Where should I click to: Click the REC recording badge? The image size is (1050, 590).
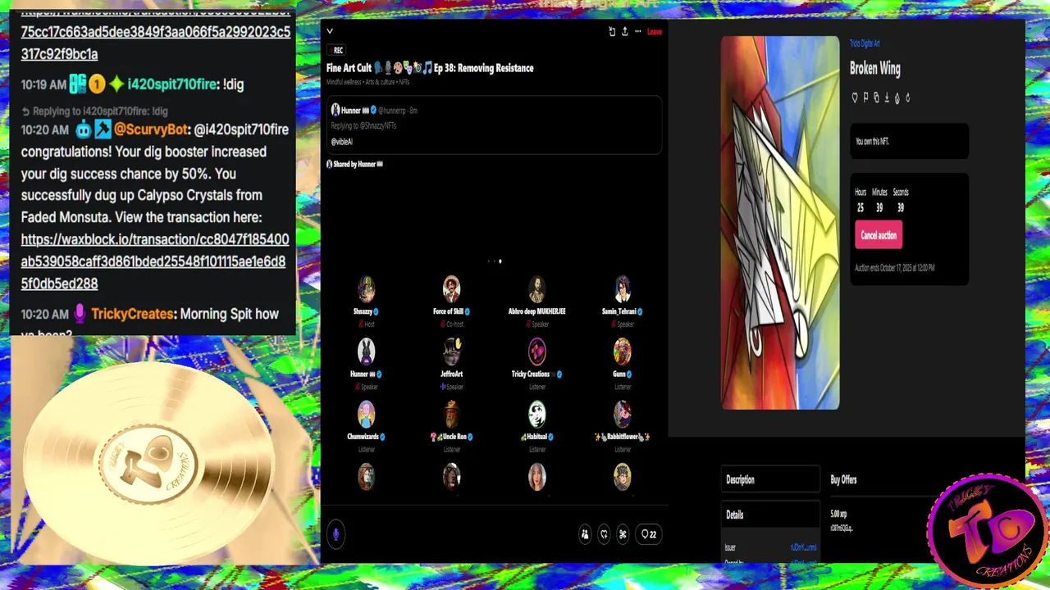tap(336, 50)
